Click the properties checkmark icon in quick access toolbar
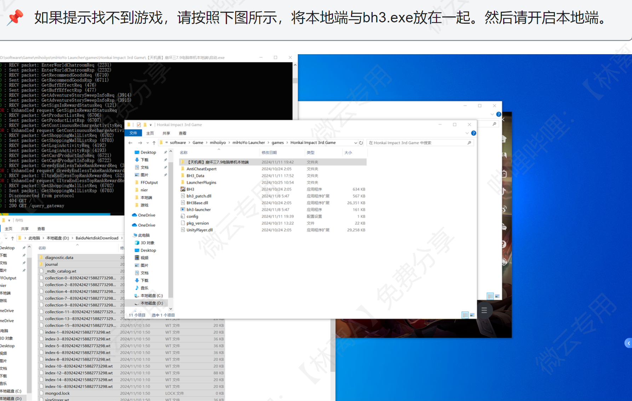This screenshot has height=401, width=632. click(139, 125)
